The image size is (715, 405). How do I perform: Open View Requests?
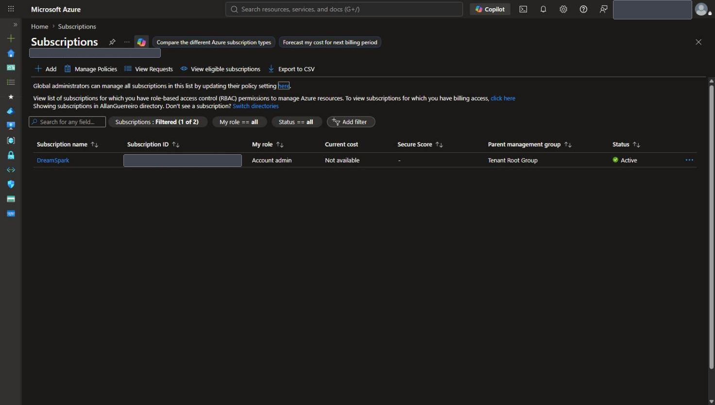tap(149, 69)
